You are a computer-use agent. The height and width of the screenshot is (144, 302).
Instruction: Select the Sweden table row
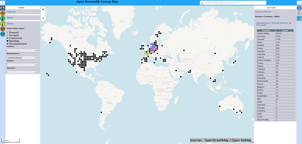pyautogui.click(x=275, y=45)
